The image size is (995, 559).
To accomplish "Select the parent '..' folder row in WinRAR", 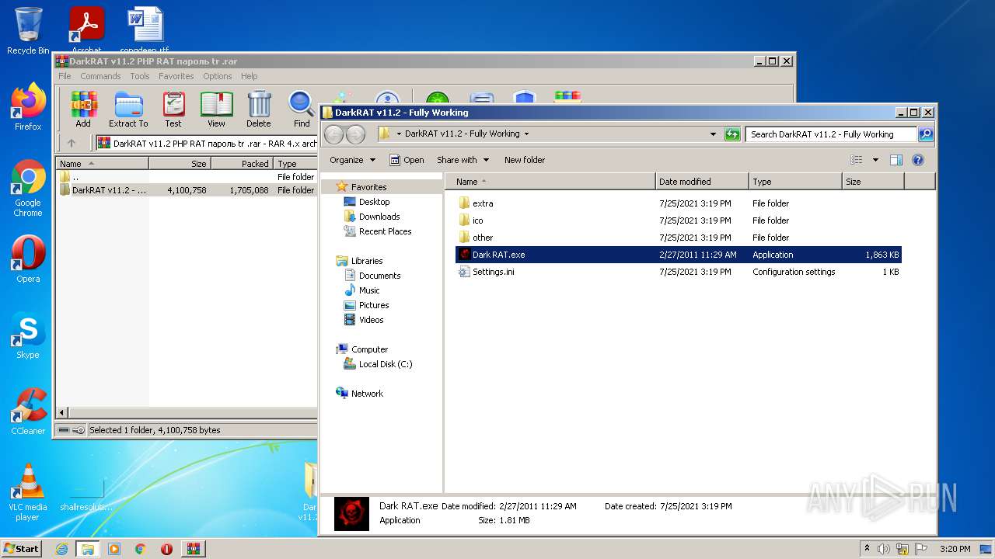I will point(187,177).
